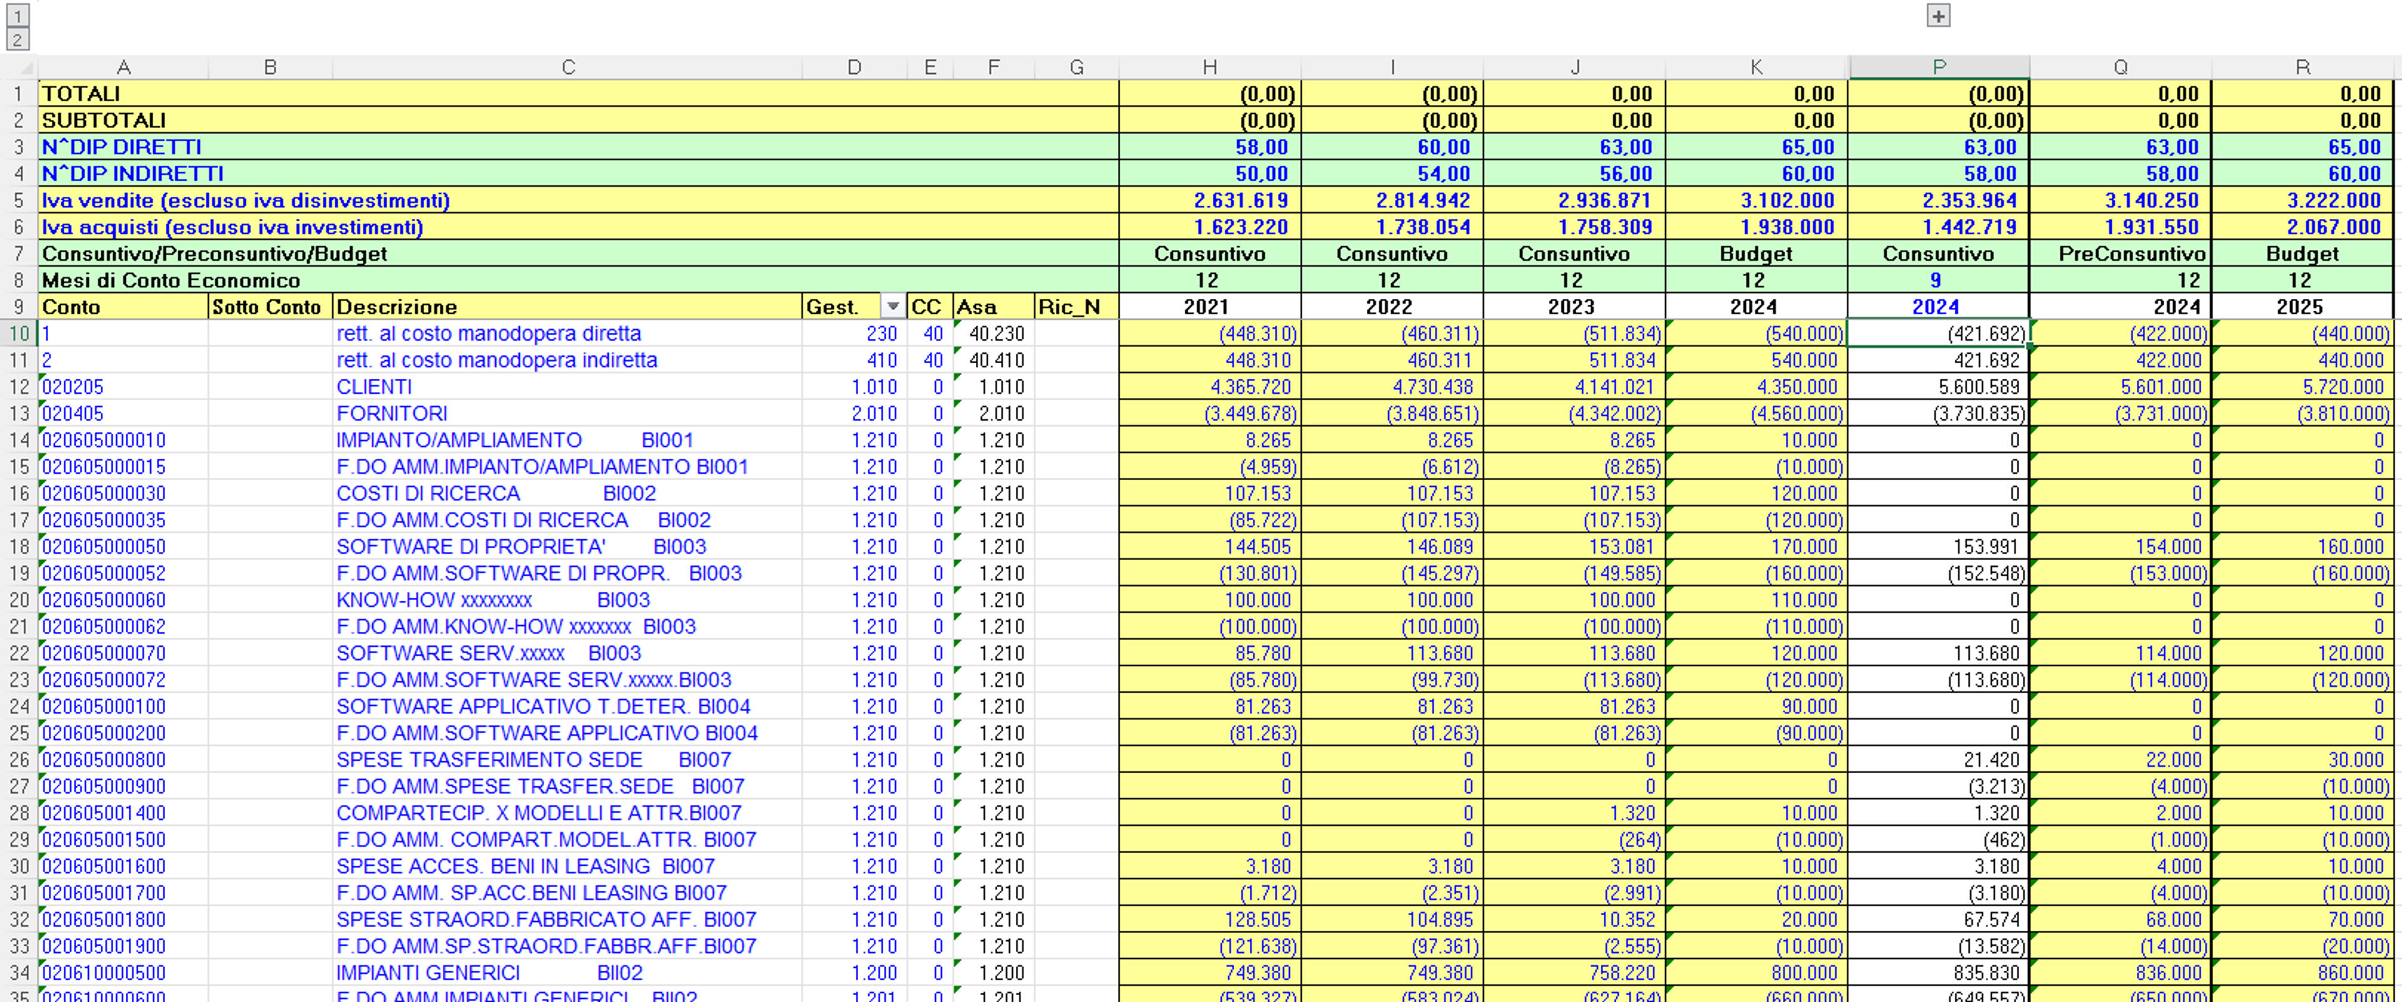Select KNOW-HOW xxxxxxxx BI003 cell
Viewport: 2402px width, 1002px height.
(568, 600)
